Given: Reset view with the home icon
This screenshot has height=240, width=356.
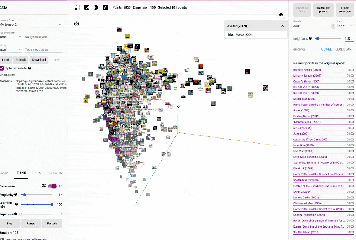Looking at the screenshot, I should coord(281,15).
